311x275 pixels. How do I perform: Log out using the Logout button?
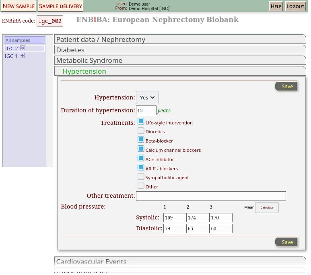(295, 6)
